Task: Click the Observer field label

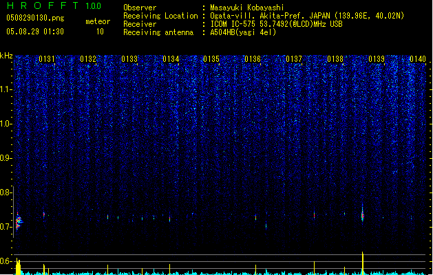Action: (x=140, y=8)
